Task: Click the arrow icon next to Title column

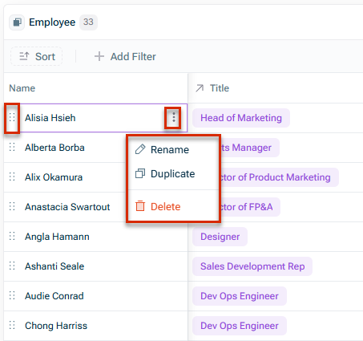Action: pos(200,88)
